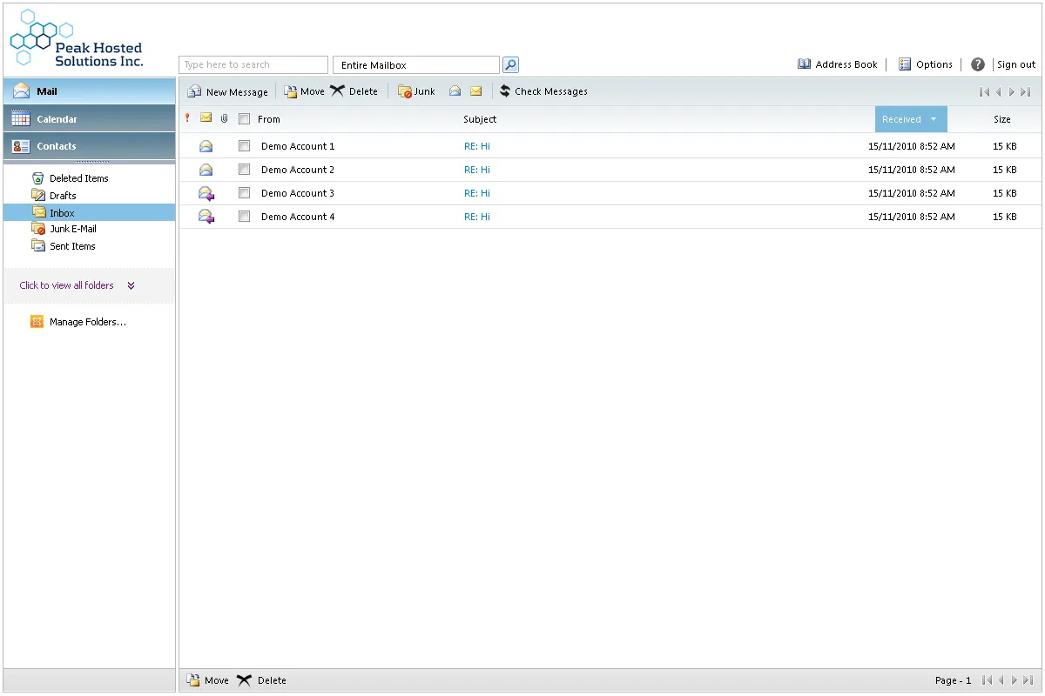Sort messages by From column
Viewport: 1045px width, 696px height.
coord(269,119)
